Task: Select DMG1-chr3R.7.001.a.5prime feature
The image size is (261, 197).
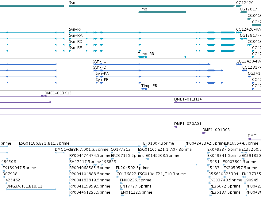Action: [82, 150]
